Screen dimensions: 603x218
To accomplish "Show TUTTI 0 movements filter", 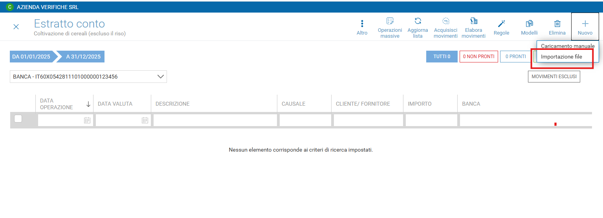I will pos(442,57).
